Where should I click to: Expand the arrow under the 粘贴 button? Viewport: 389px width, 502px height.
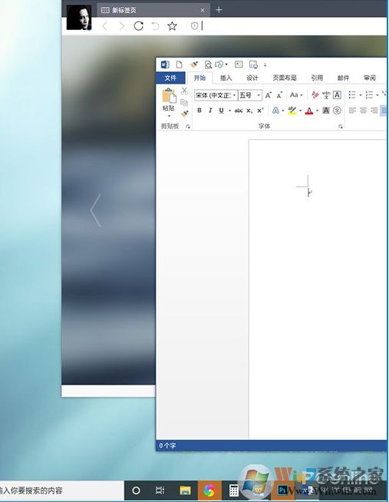pos(170,116)
